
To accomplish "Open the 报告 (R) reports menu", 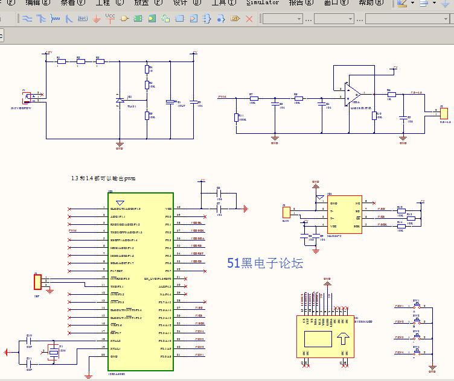I will click(x=301, y=2).
